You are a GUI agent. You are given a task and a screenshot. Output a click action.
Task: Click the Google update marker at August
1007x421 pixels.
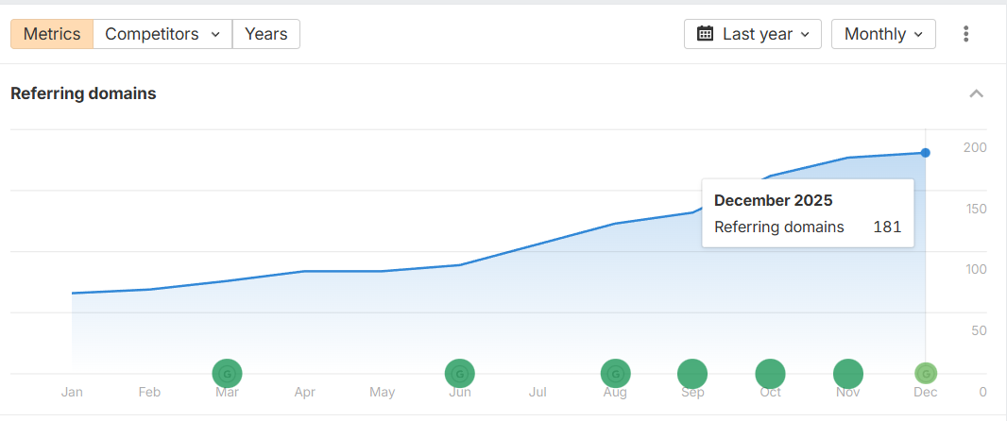616,374
